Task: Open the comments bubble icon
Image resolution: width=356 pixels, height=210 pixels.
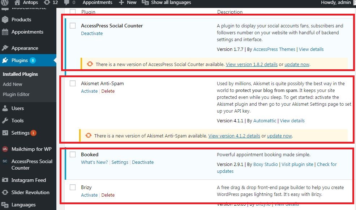Action: click(x=67, y=3)
